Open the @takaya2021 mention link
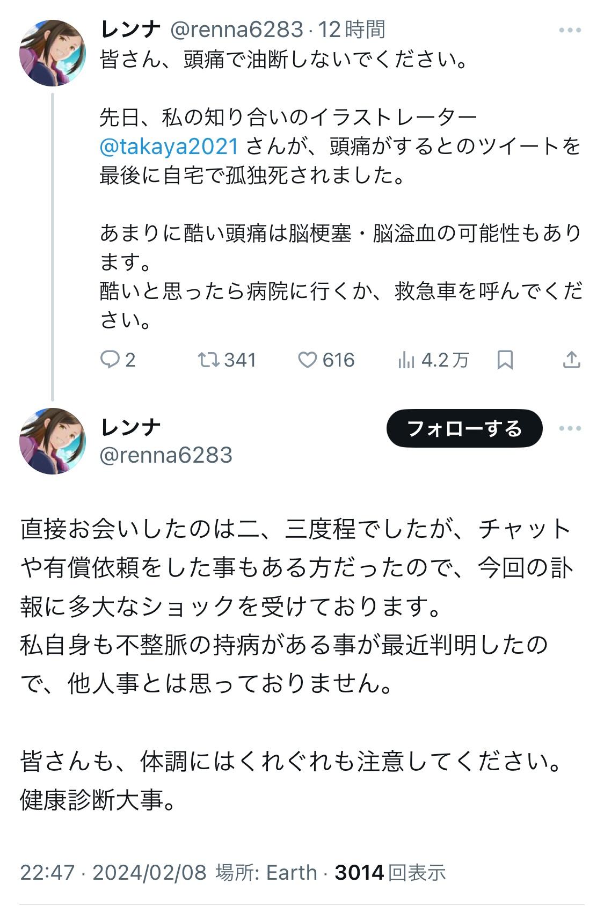The height and width of the screenshot is (913, 604). pos(169,146)
